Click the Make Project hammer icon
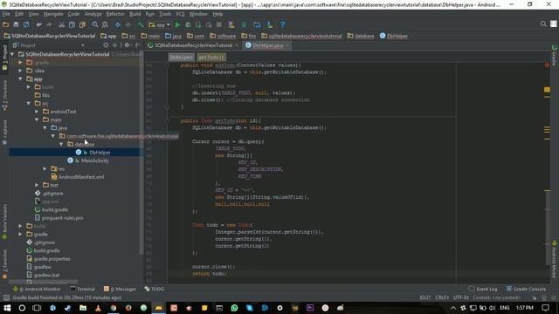 coord(141,24)
